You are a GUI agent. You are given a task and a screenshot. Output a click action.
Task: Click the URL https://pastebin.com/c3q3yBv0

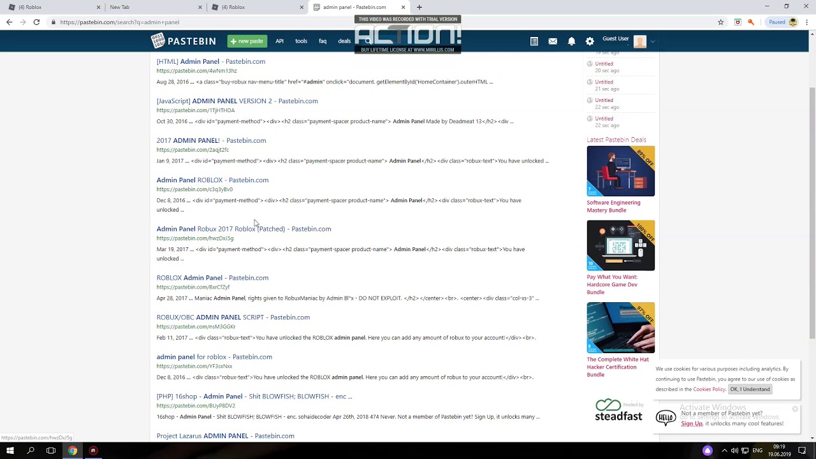coord(194,189)
